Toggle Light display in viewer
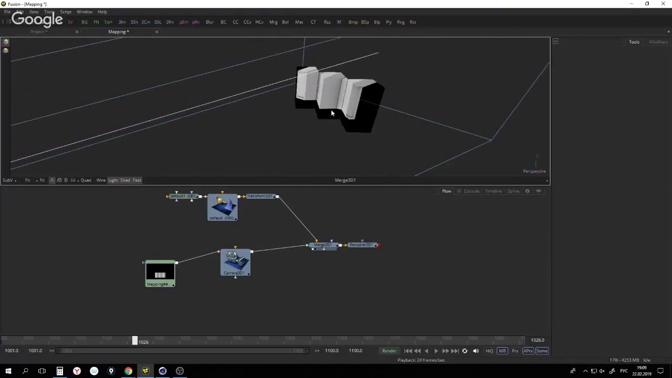Viewport: 672px width, 378px height. 113,180
